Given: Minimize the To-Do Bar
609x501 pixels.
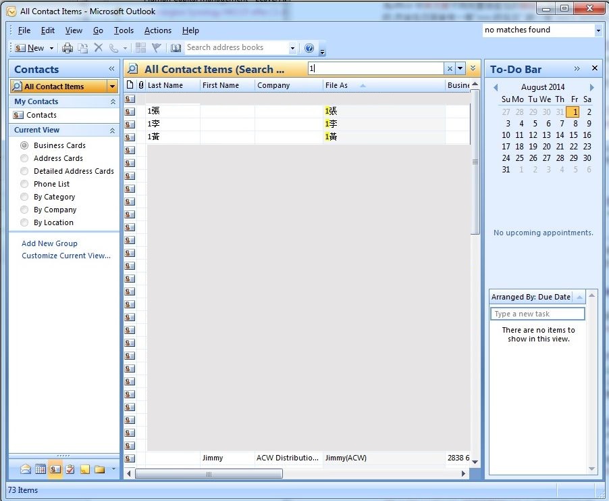Looking at the screenshot, I should [x=577, y=68].
